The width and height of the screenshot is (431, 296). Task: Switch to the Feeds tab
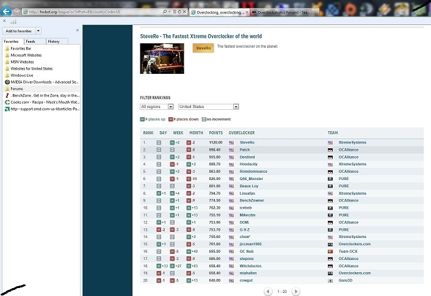[31, 42]
